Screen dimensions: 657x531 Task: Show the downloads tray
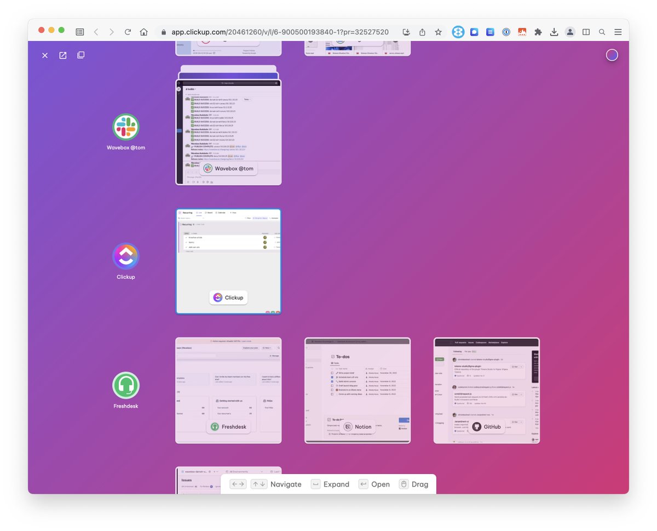(554, 32)
